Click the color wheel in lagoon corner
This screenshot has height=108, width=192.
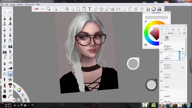(19, 90)
